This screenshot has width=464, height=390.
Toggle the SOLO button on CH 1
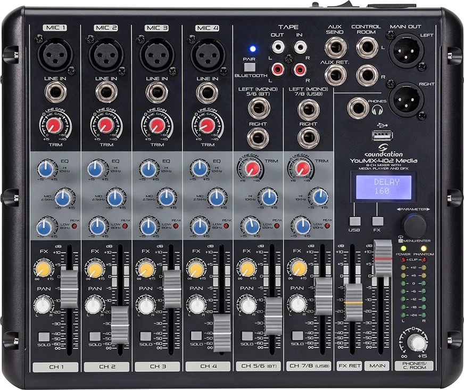44,336
